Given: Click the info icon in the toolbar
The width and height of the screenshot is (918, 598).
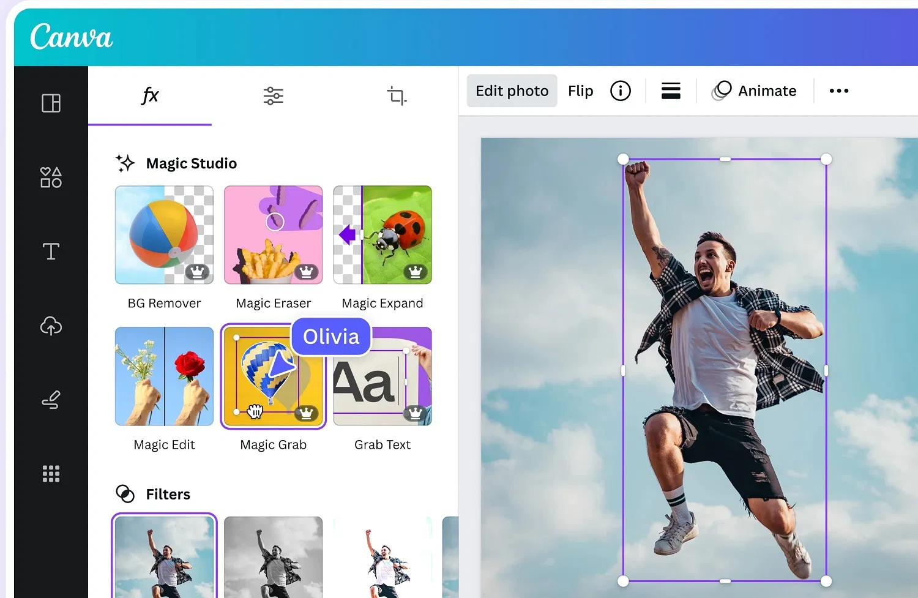Looking at the screenshot, I should tap(621, 91).
